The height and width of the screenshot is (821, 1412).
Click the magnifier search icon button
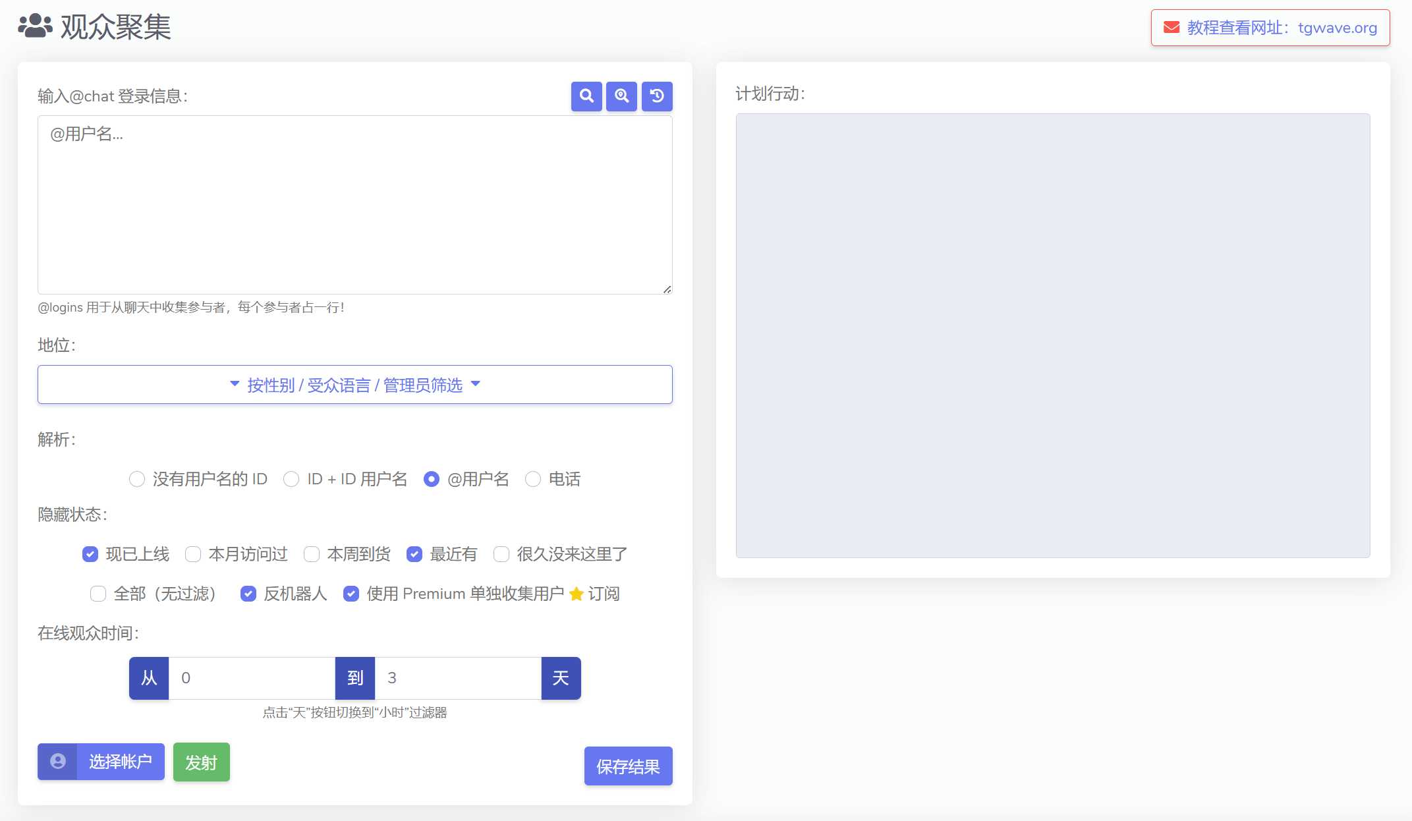586,96
